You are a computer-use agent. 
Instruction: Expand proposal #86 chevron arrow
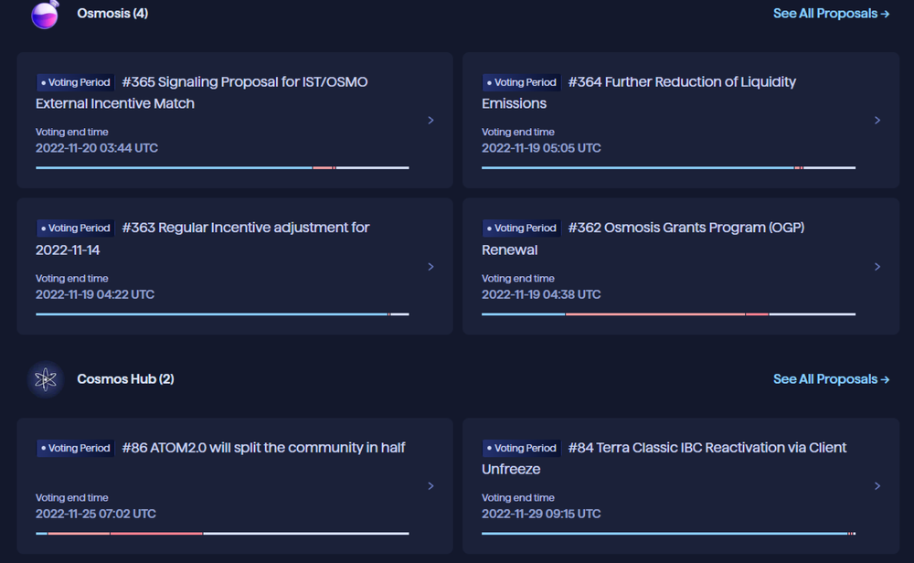coord(430,485)
